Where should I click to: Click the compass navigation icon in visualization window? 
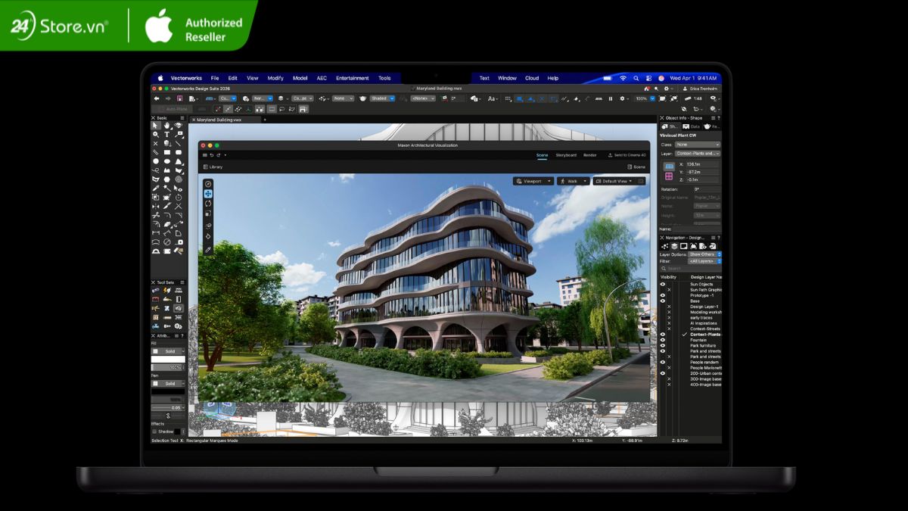208,184
